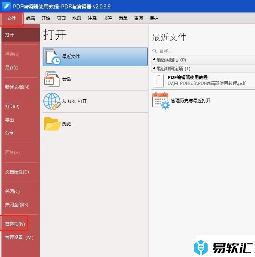Open 管理设置 (M) in the sidebar

(x=19, y=238)
